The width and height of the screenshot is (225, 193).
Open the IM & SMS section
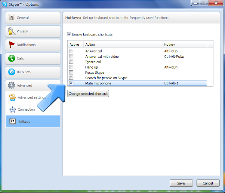click(33, 72)
